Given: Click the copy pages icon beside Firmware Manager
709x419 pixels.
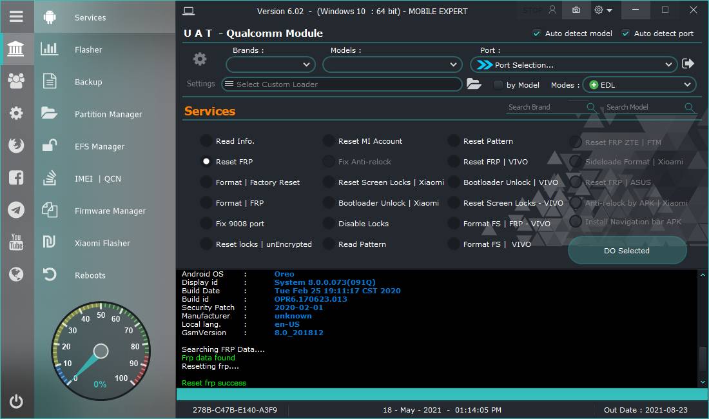Looking at the screenshot, I should pos(49,210).
